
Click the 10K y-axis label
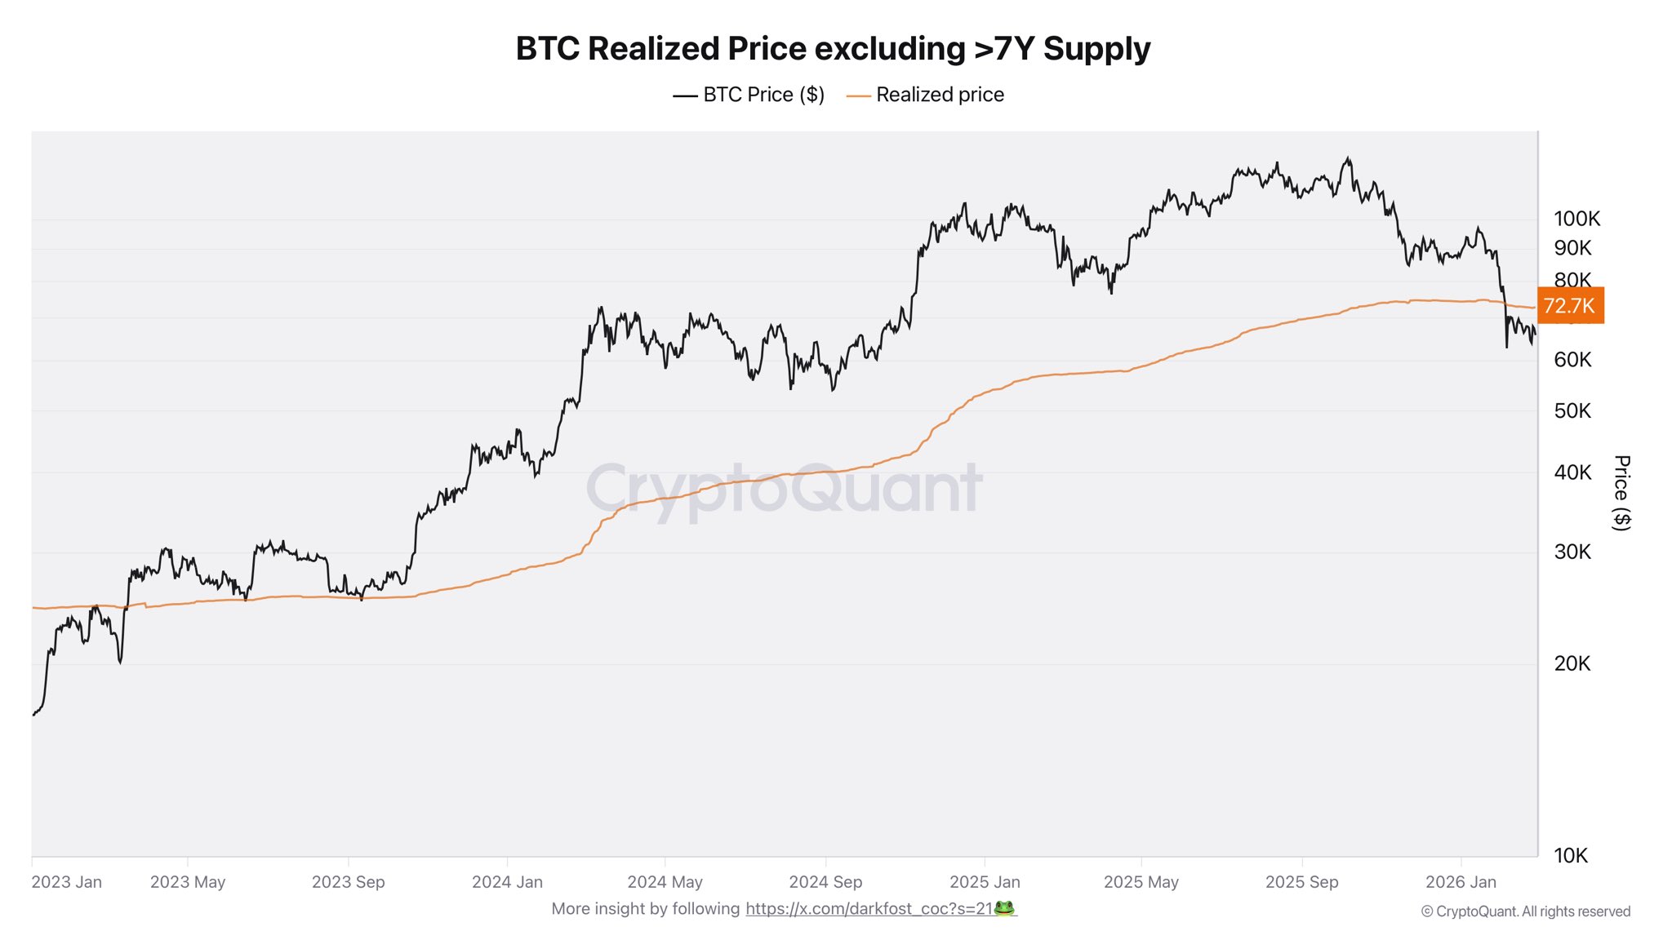(x=1571, y=855)
